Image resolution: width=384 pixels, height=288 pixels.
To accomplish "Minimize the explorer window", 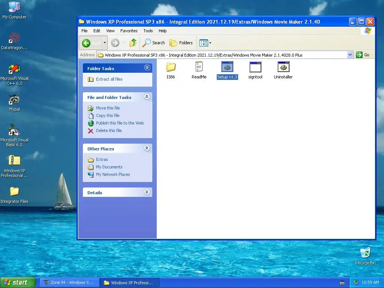I will point(352,22).
